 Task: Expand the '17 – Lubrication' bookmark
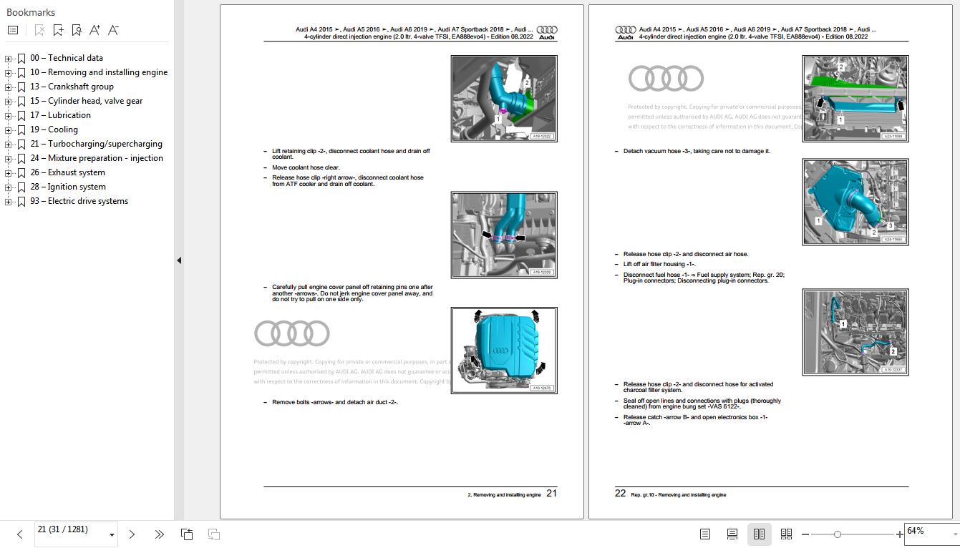[x=8, y=116]
